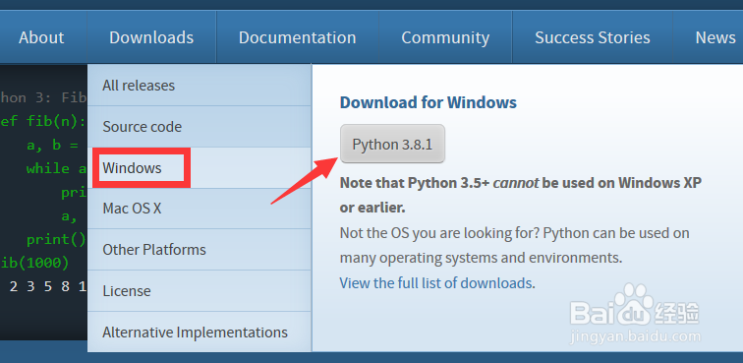This screenshot has width=743, height=363.
Task: Click the jingyan.baidu.com watermark text
Action: [636, 336]
